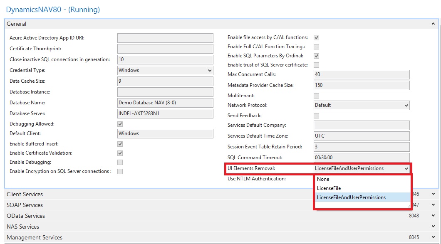
Task: Expand the NAS Services section
Action: [434, 227]
